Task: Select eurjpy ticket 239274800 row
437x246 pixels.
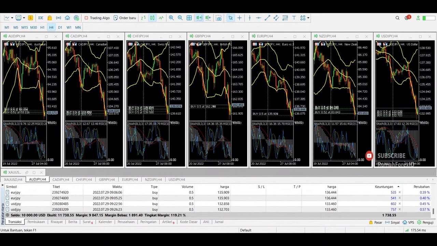Action: click(x=218, y=198)
